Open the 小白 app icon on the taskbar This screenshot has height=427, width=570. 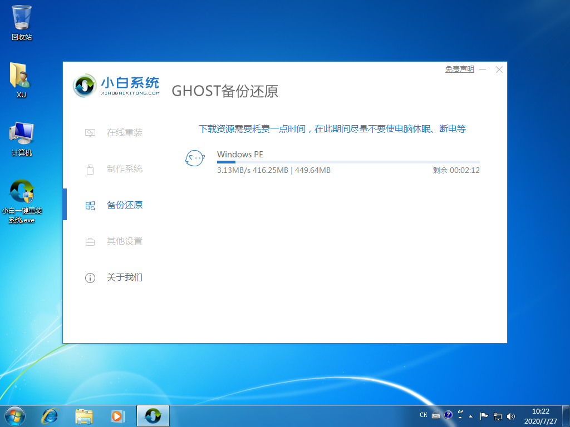(153, 415)
